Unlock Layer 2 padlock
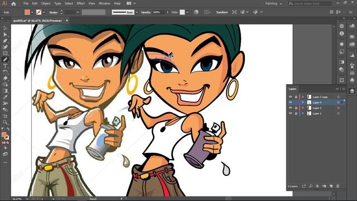Screen dimensions: 357x201 tap(296, 108)
